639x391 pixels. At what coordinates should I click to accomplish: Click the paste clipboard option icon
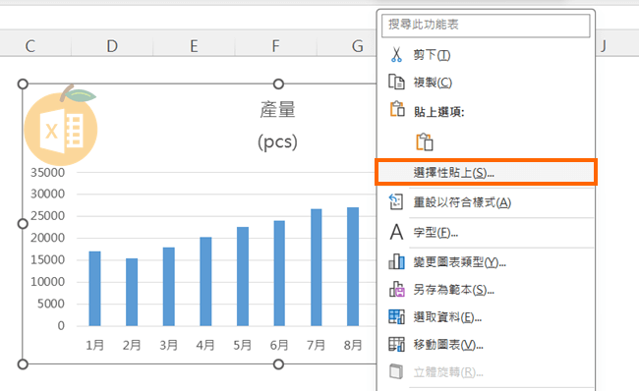tap(425, 141)
